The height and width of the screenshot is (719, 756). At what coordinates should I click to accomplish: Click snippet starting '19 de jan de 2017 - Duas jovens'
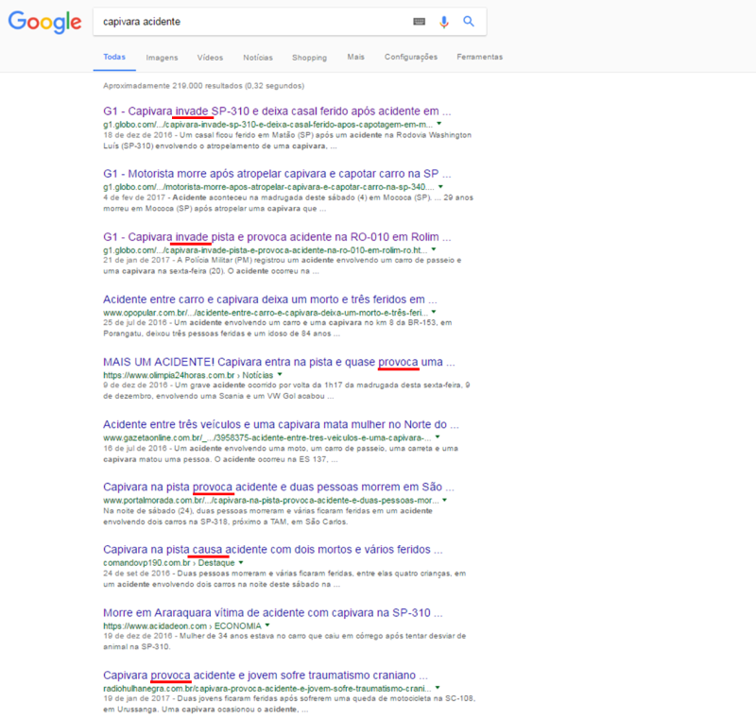pyautogui.click(x=289, y=704)
